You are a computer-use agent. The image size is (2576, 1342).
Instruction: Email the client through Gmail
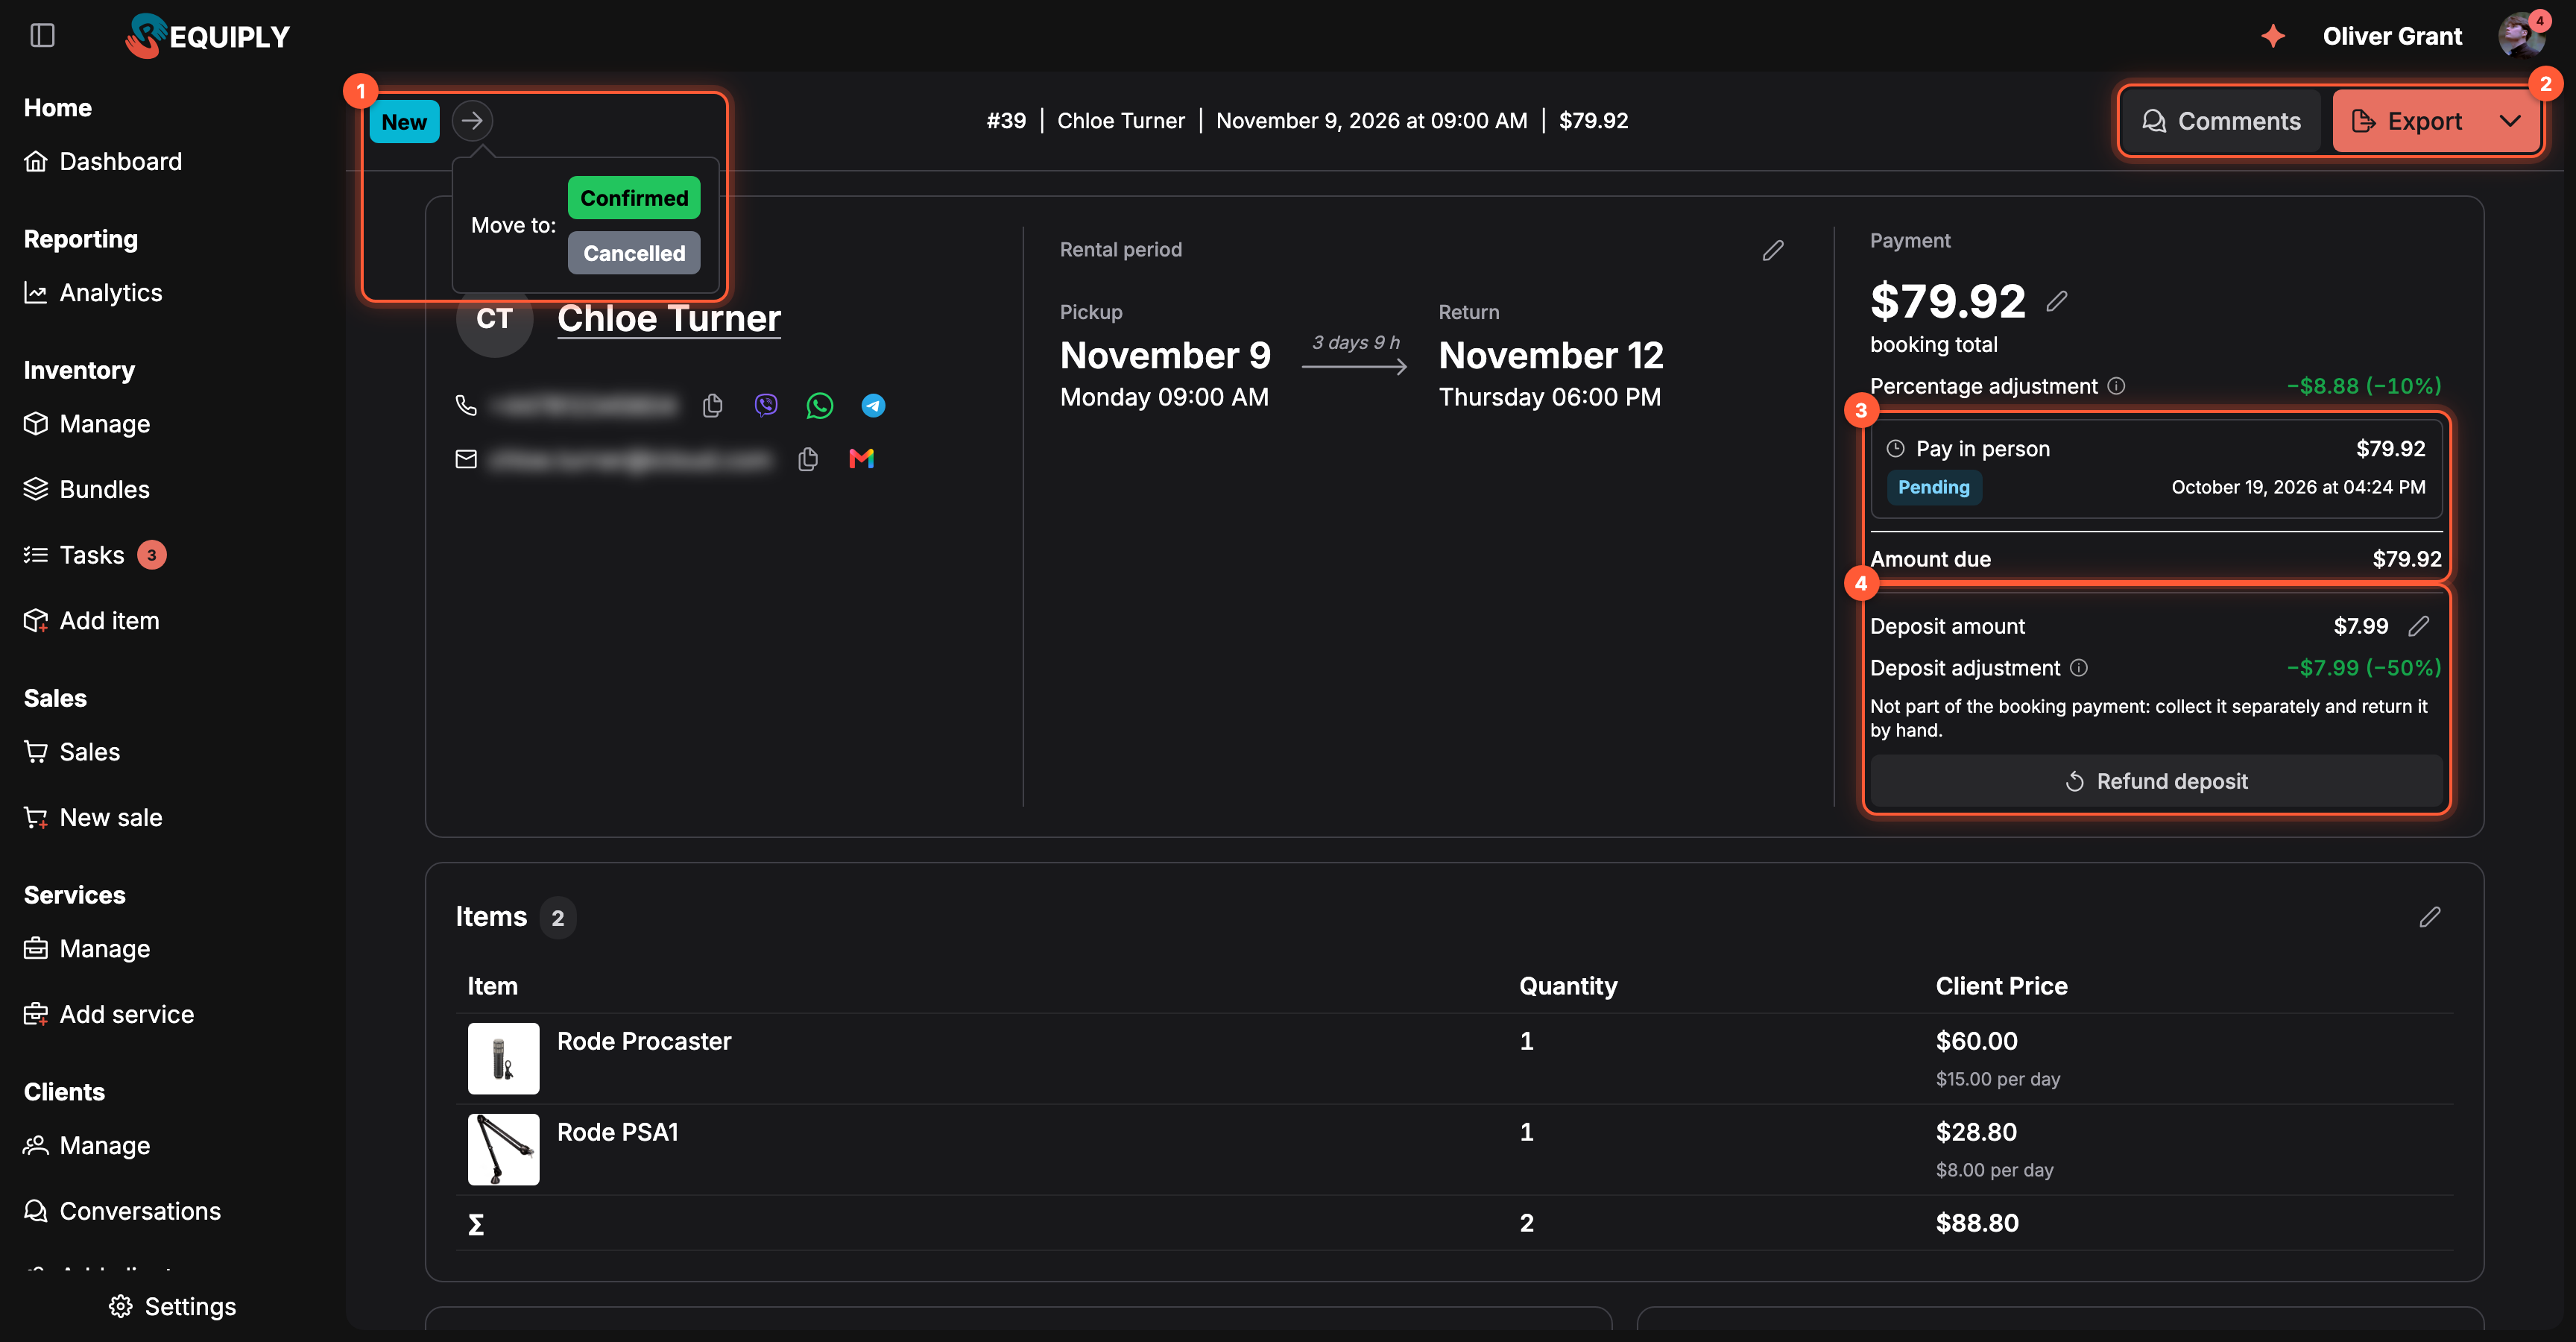[x=861, y=459]
